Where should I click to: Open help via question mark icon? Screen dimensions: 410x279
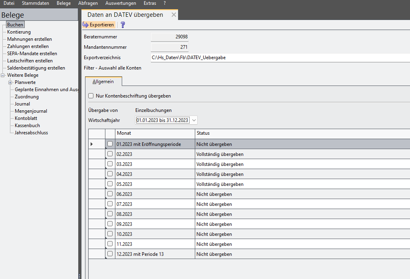coord(123,25)
